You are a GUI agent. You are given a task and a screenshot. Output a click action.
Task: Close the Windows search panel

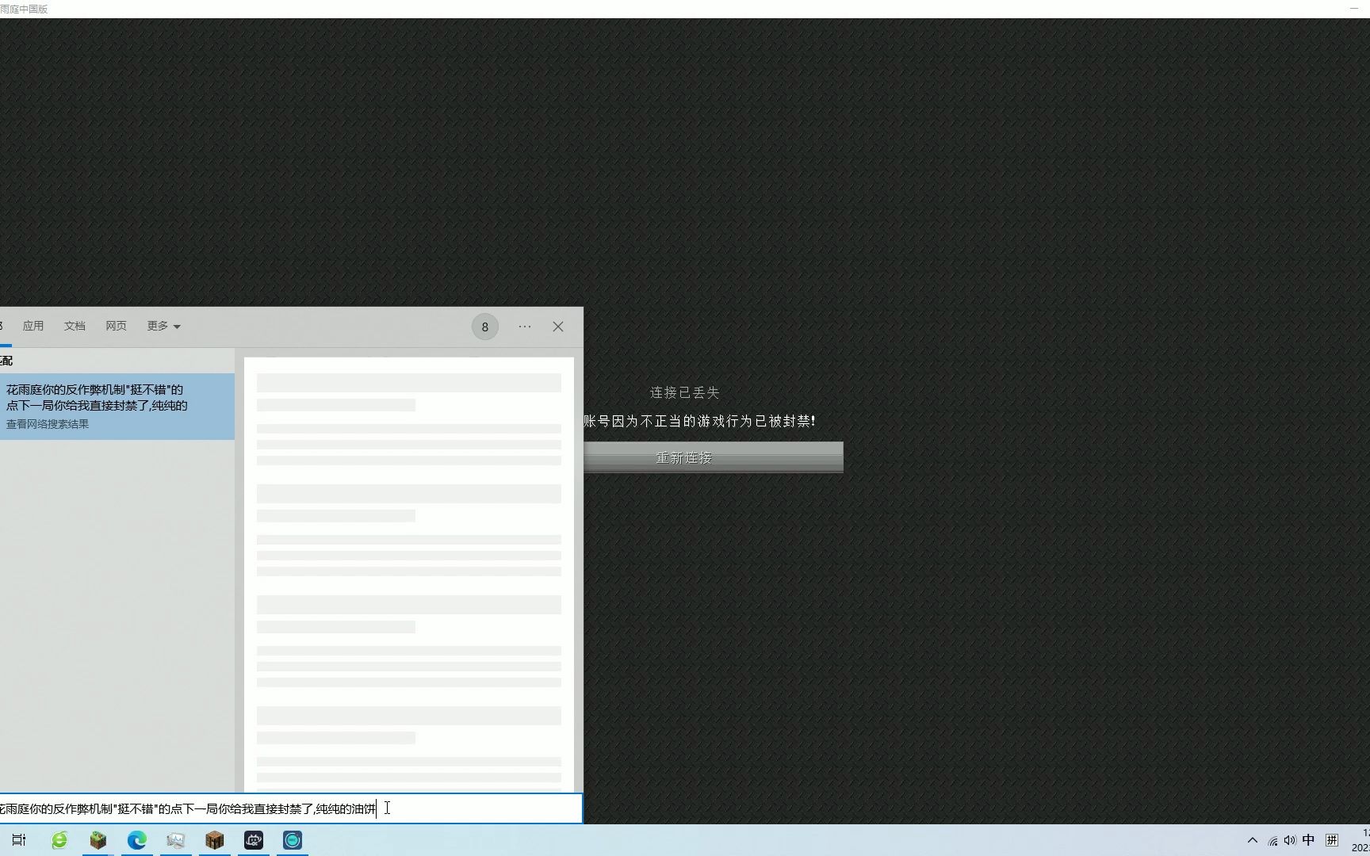(558, 327)
